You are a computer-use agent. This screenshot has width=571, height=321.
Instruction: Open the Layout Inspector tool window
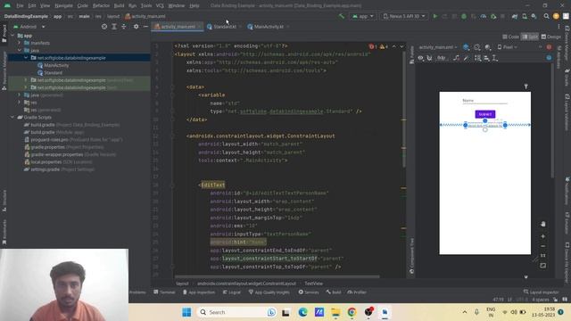point(541,292)
